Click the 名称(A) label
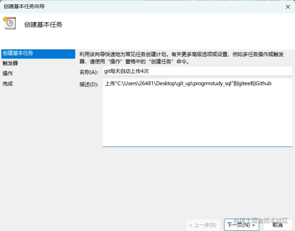The height and width of the screenshot is (231, 295). (89, 71)
